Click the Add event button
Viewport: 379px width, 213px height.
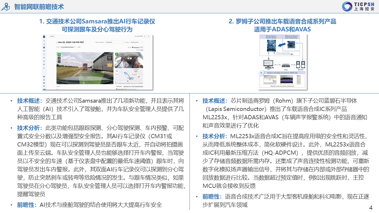coord(79,47)
